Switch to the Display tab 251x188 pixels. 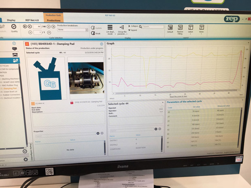pyautogui.click(x=11, y=20)
